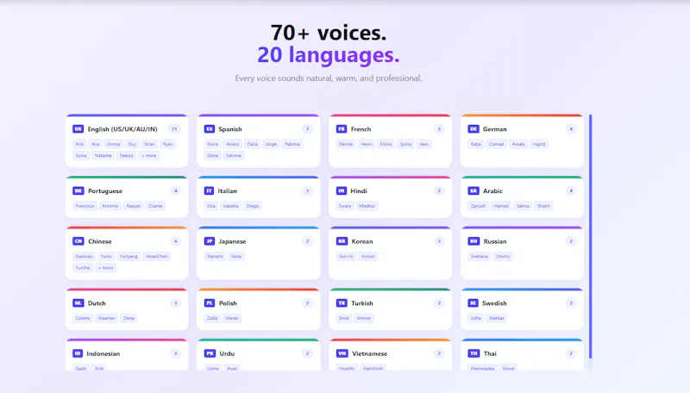Choose the Svetlana Russian voice chip

click(x=480, y=256)
